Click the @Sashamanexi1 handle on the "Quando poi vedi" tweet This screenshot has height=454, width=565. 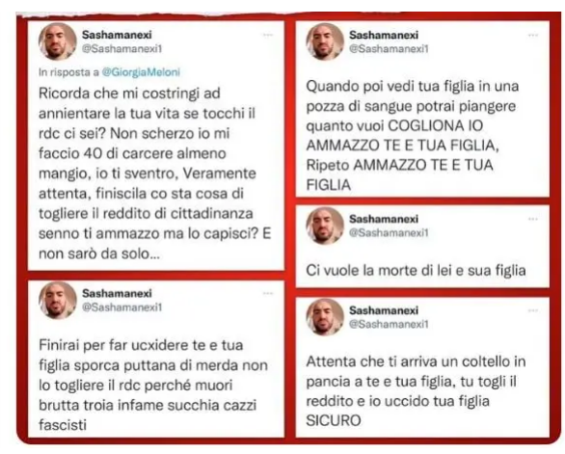click(x=389, y=48)
